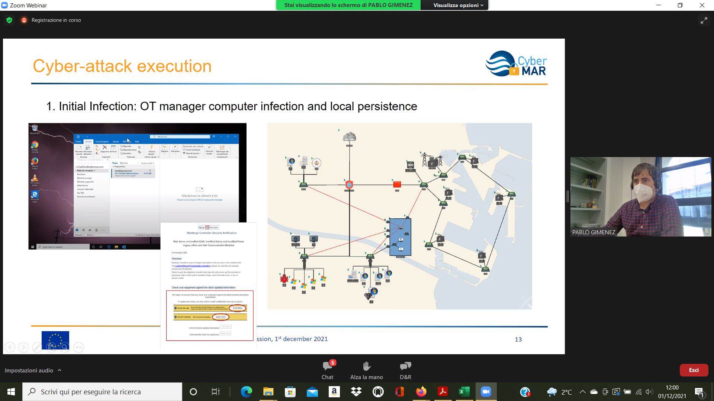Click the screen sharing notice banner
This screenshot has height=401, width=714.
point(348,5)
